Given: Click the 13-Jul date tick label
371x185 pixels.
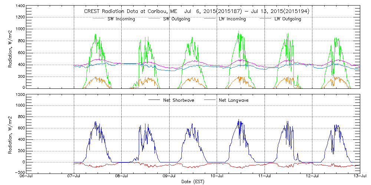Looking at the screenshot, I should tap(359, 176).
